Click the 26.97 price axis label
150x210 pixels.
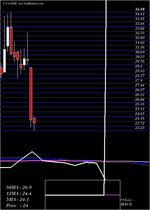[140, 90]
